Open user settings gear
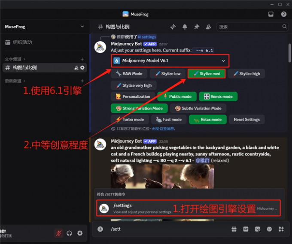This screenshot has width=292, height=244. 80,233
